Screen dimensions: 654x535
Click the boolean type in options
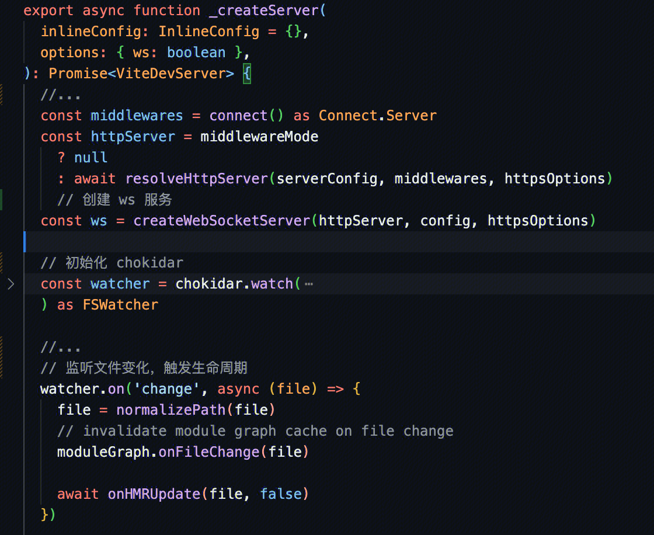(x=196, y=53)
